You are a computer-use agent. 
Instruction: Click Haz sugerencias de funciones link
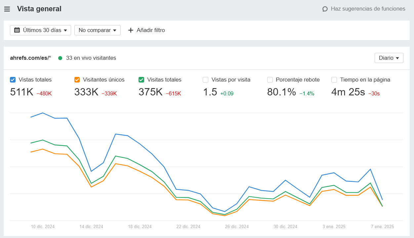click(x=368, y=9)
